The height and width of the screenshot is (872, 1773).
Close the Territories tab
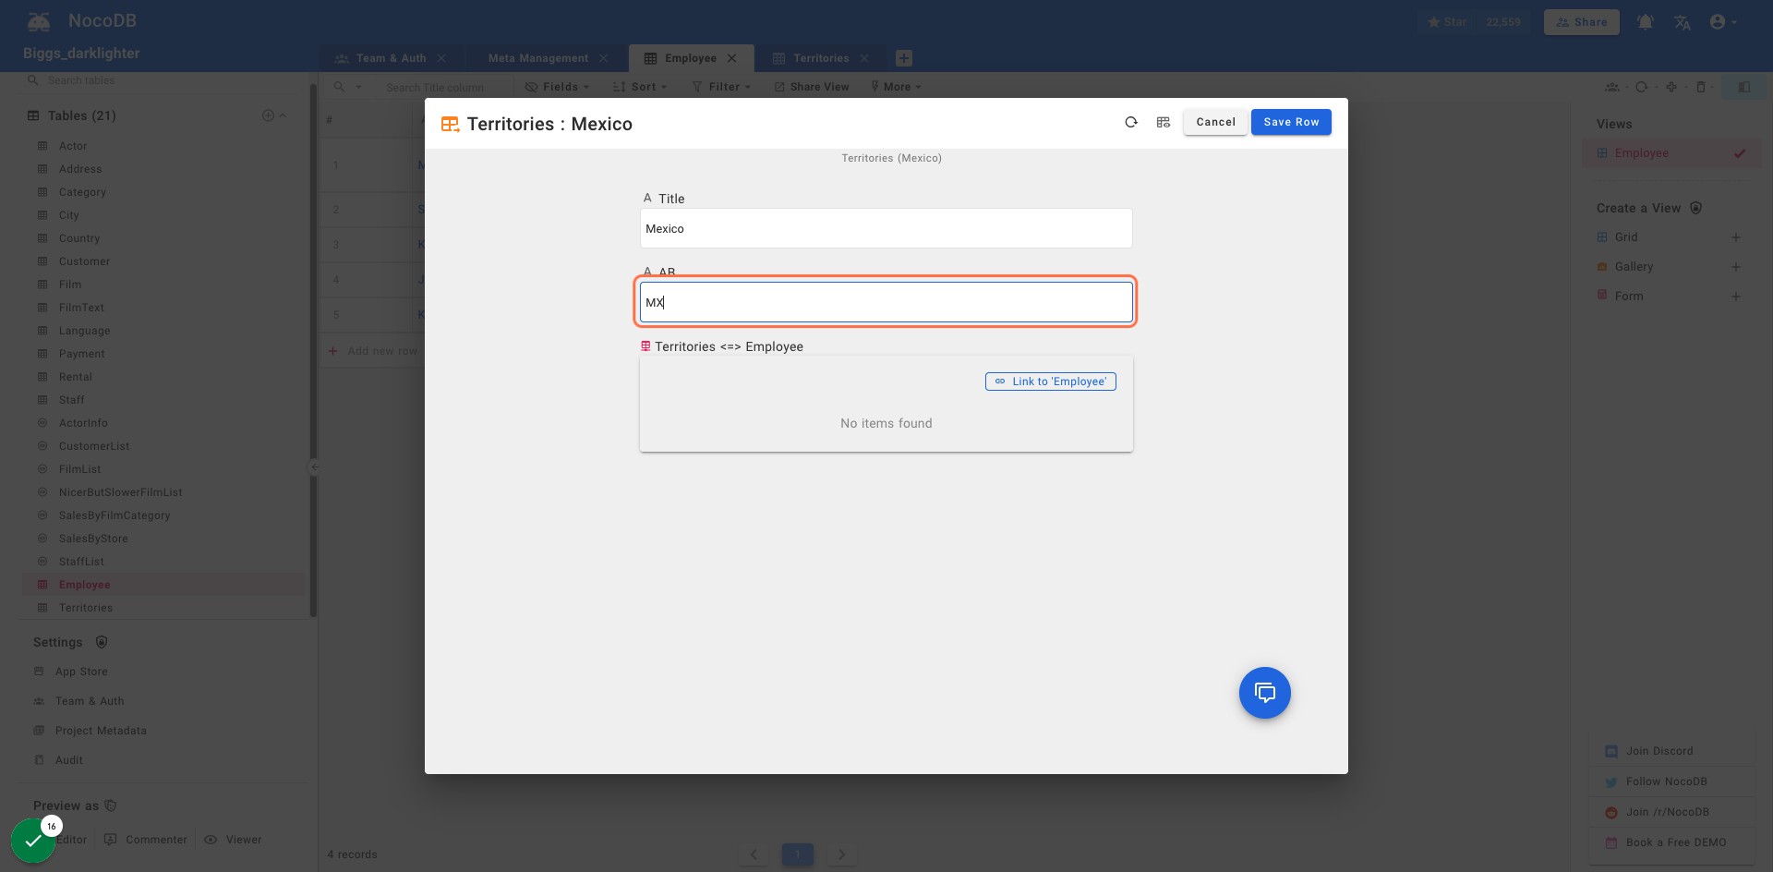[x=864, y=58]
